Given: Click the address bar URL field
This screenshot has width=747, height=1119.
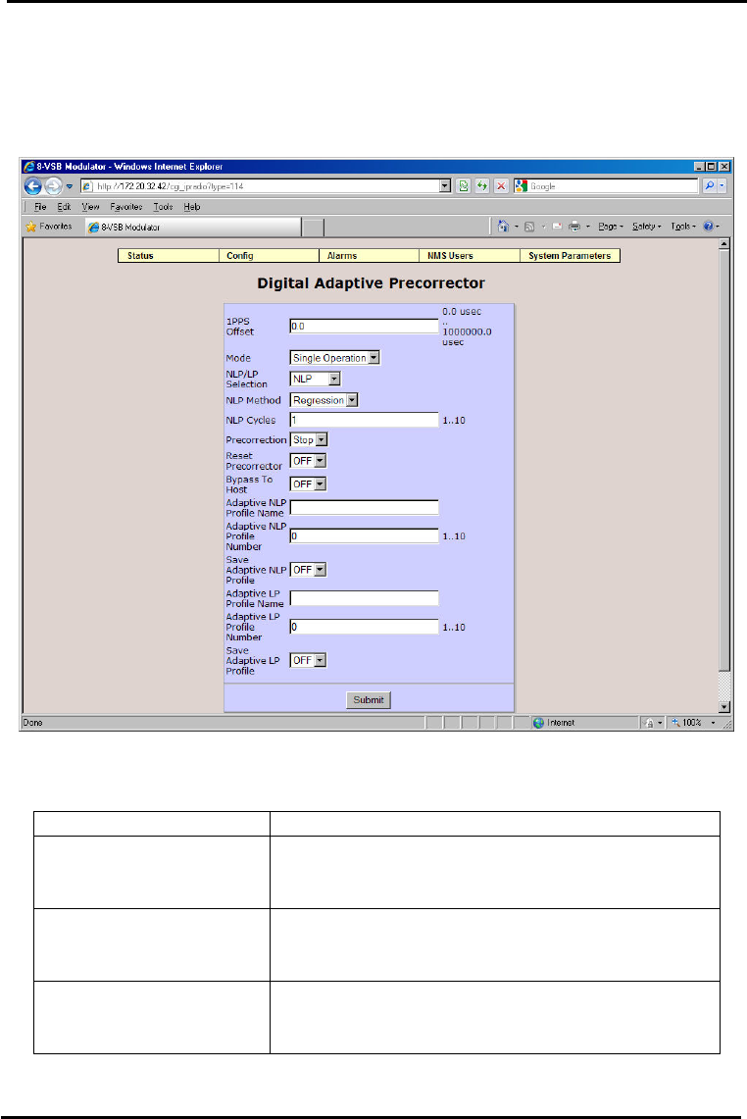Looking at the screenshot, I should [x=260, y=186].
